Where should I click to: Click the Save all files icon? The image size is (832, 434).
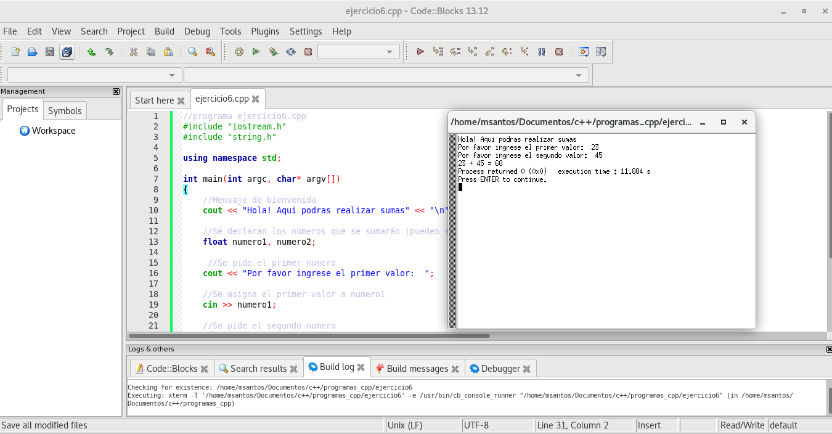tap(67, 52)
